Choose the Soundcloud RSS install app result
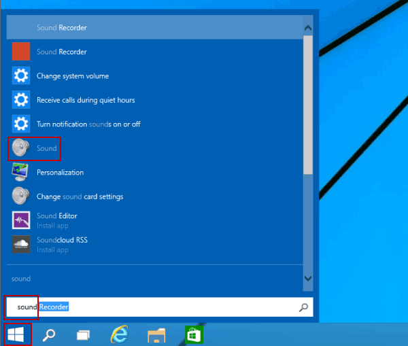Screen dimensions: 408x346 point(154,245)
